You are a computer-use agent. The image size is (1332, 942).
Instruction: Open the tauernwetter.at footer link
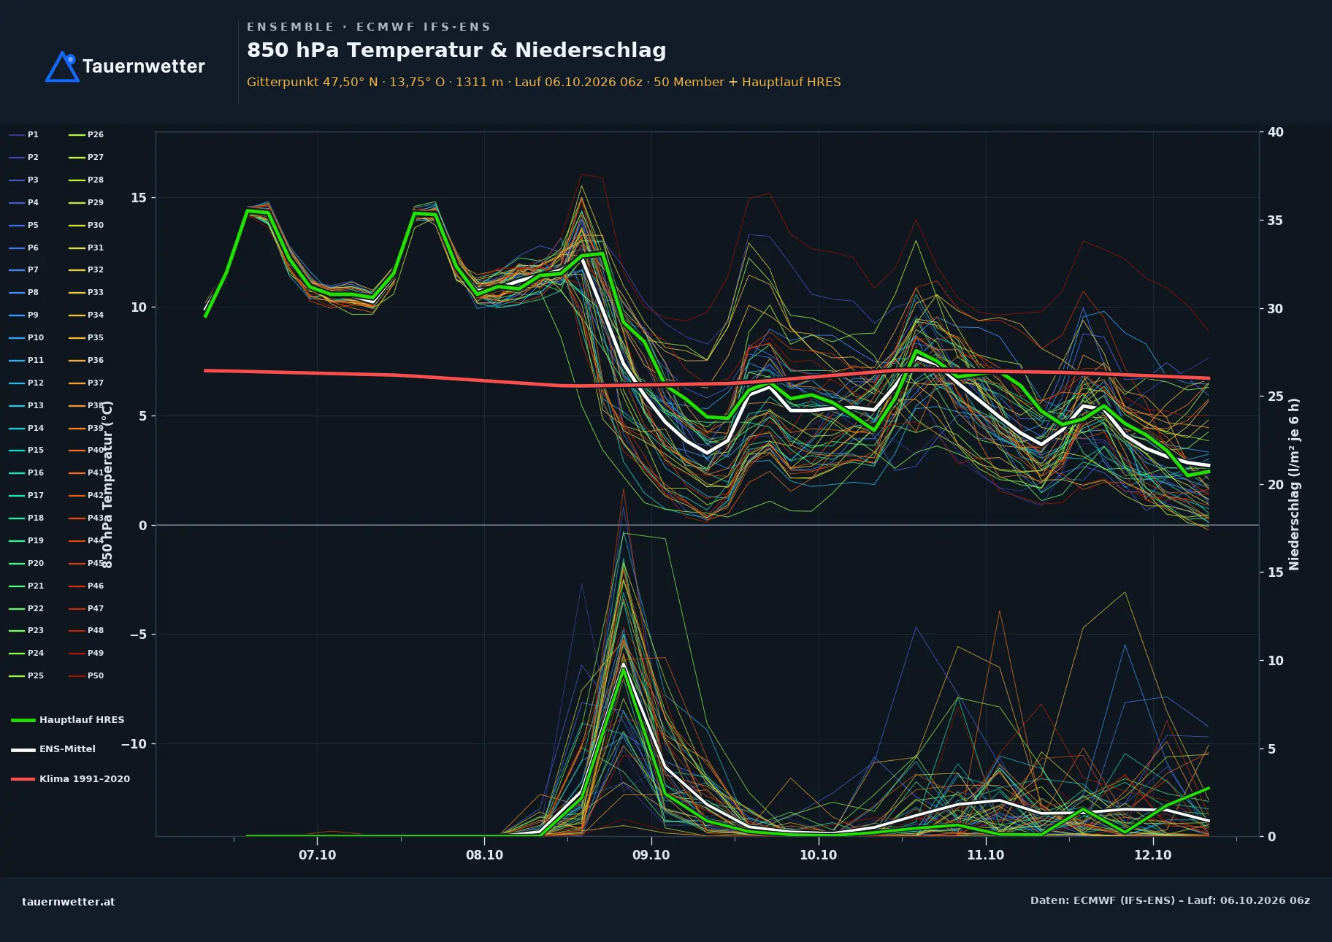pyautogui.click(x=69, y=902)
